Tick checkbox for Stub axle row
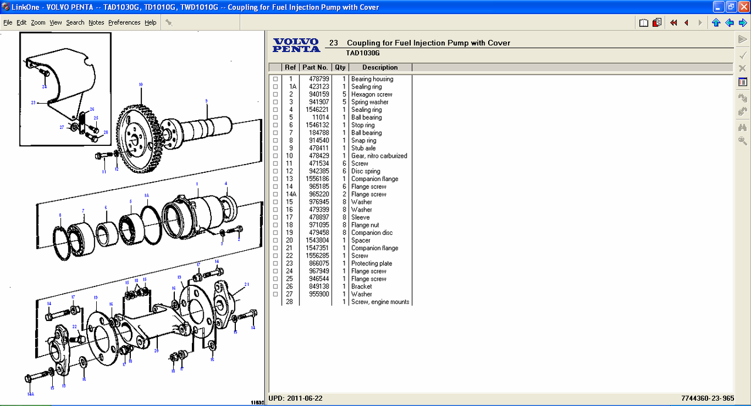Screen dimensions: 751x406 [x=275, y=148]
